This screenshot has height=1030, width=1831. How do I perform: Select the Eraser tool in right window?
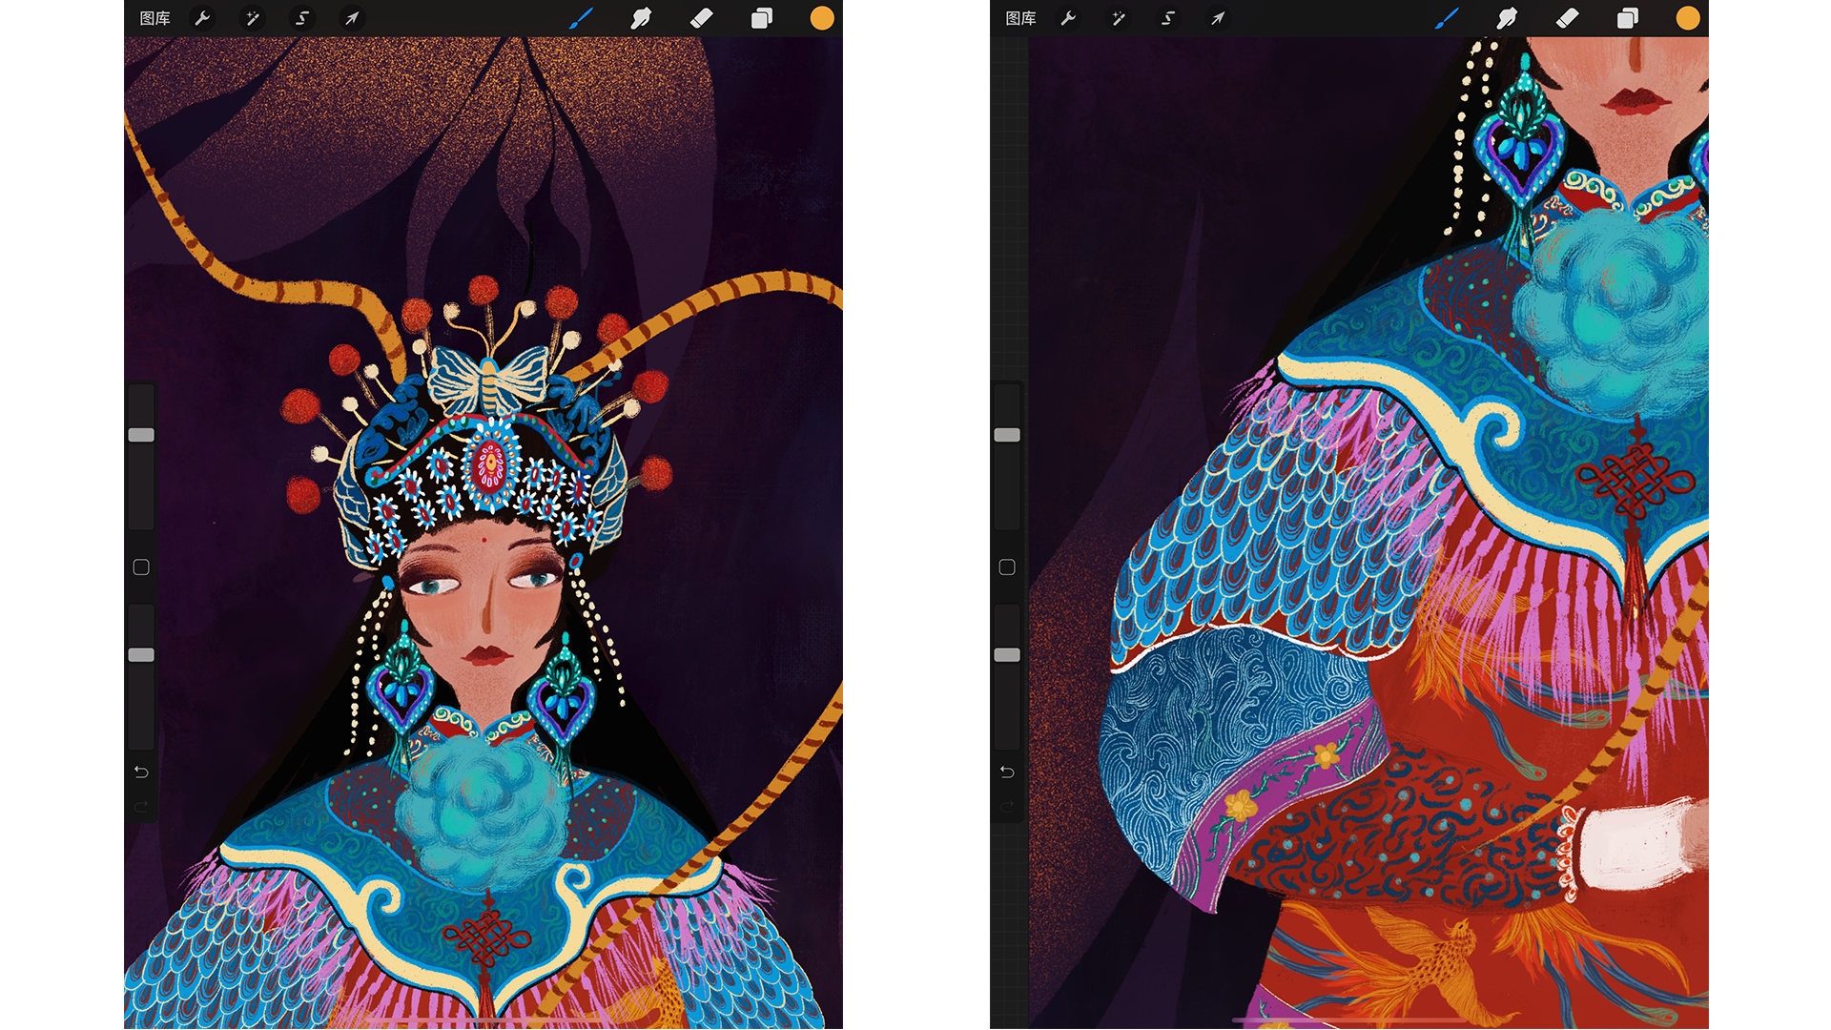pos(1567,18)
